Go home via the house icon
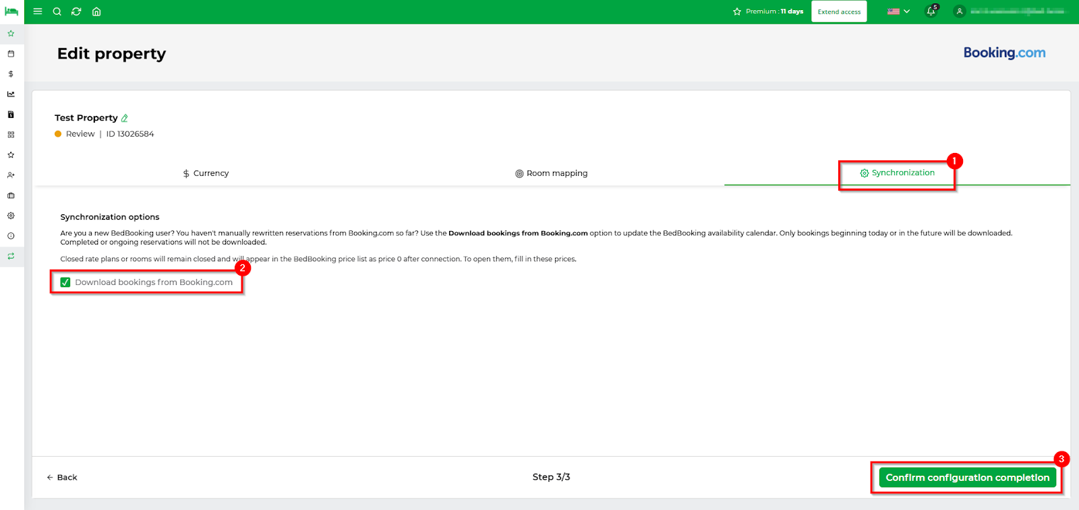The height and width of the screenshot is (510, 1079). pyautogui.click(x=96, y=11)
